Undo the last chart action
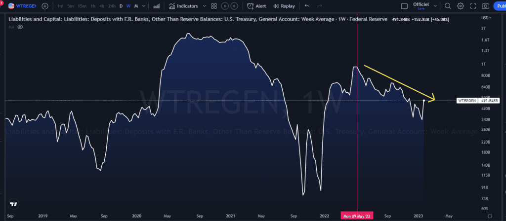 pos(307,6)
